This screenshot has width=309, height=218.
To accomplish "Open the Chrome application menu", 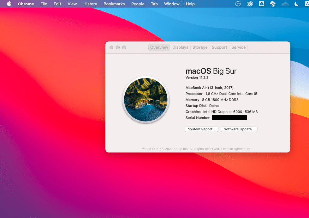I will [x=26, y=4].
